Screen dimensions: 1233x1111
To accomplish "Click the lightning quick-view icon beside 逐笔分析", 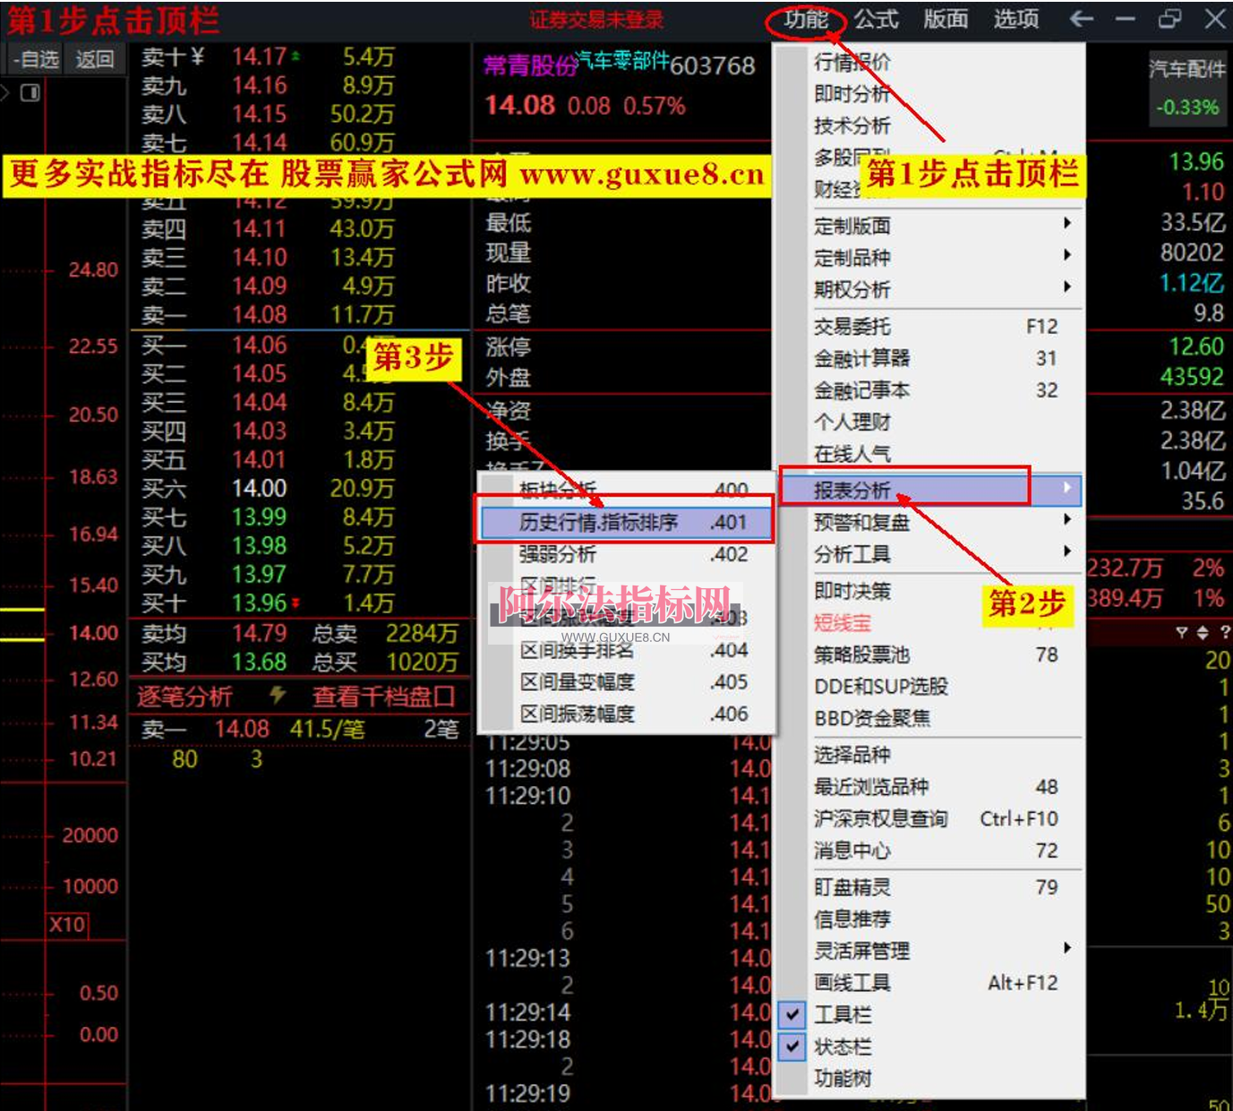I will tap(278, 697).
